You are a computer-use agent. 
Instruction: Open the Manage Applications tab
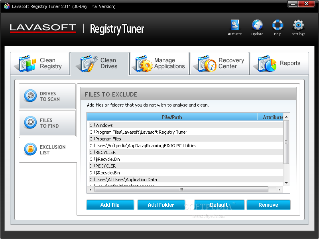tap(159, 63)
